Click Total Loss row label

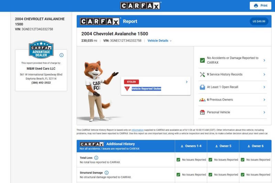pos(86,158)
